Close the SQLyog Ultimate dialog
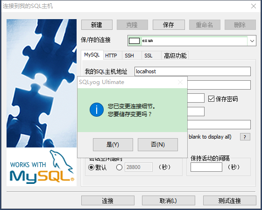 coord(180,82)
